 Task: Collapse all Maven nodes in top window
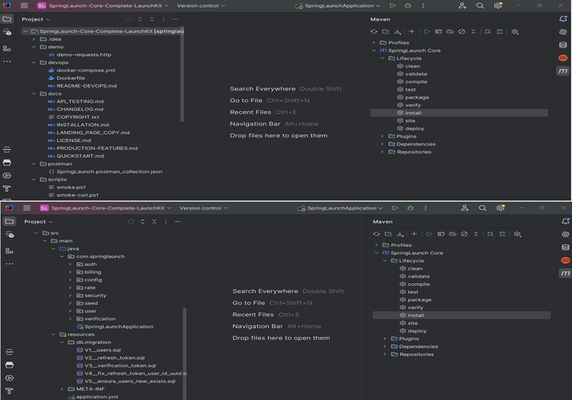[x=474, y=31]
